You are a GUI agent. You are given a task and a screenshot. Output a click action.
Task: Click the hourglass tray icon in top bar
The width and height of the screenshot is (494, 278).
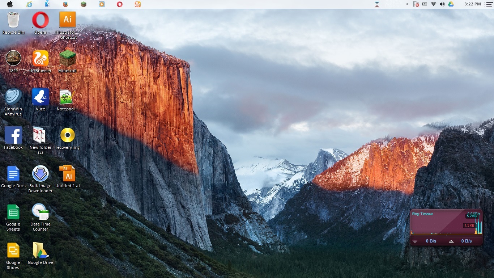pyautogui.click(x=377, y=4)
